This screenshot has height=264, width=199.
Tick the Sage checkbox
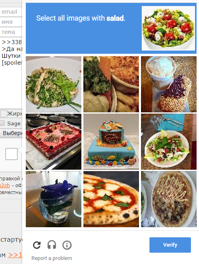2,123
